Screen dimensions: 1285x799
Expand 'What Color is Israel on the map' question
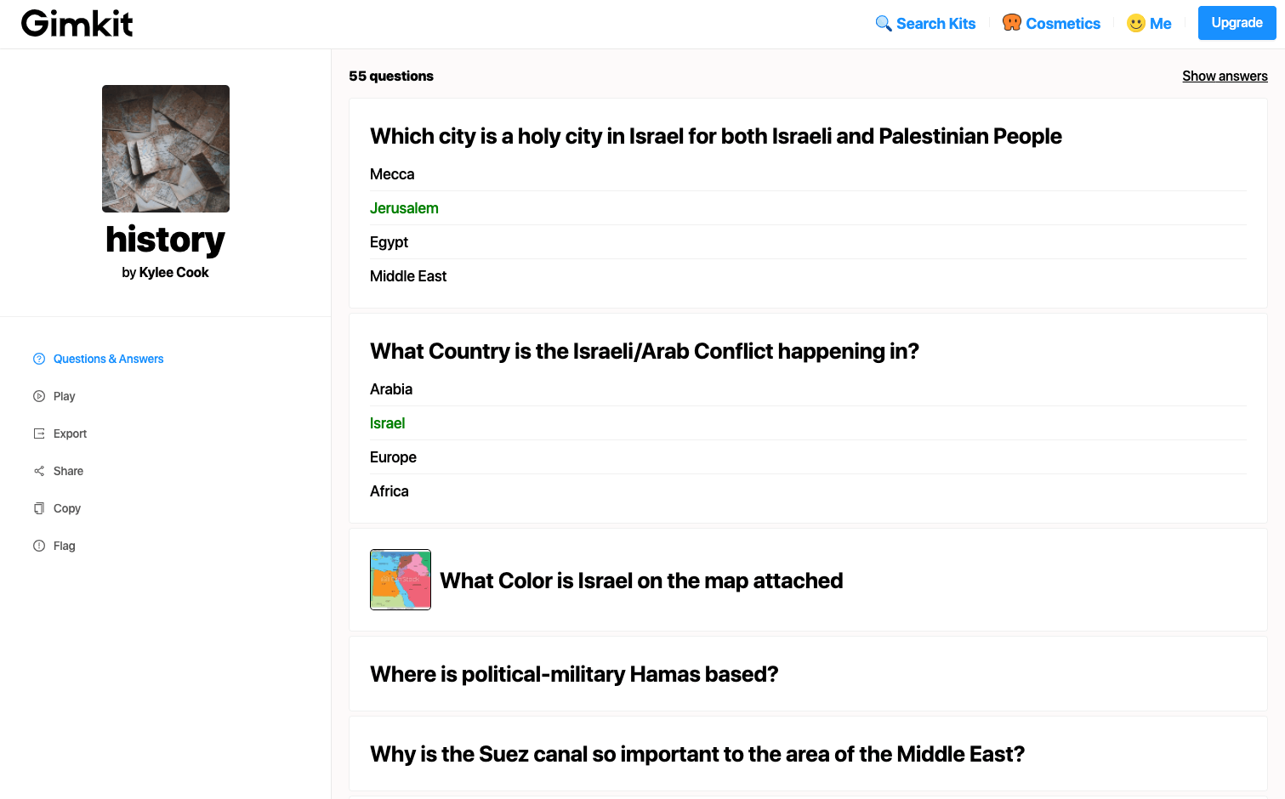(808, 580)
